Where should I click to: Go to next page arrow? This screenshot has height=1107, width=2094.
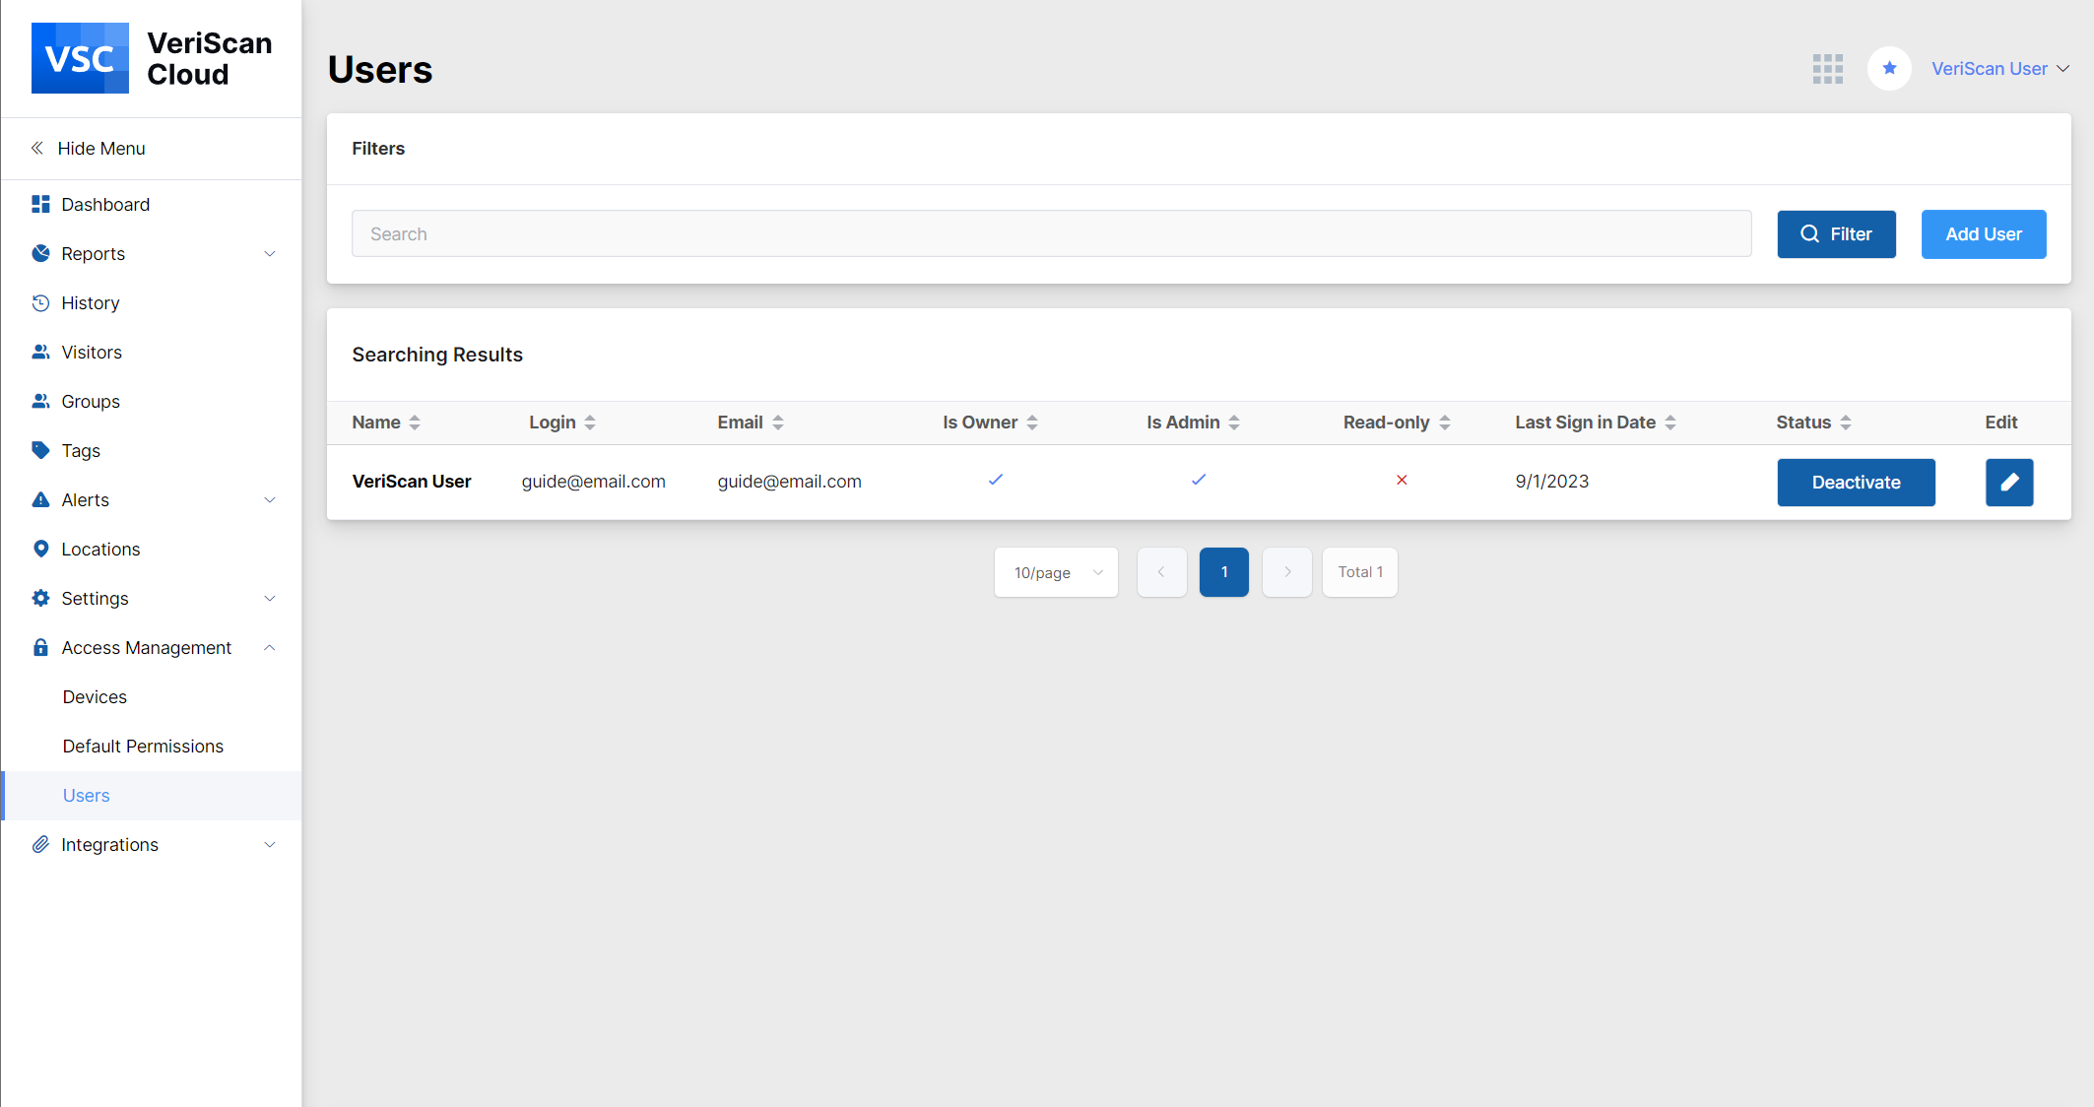1287,572
